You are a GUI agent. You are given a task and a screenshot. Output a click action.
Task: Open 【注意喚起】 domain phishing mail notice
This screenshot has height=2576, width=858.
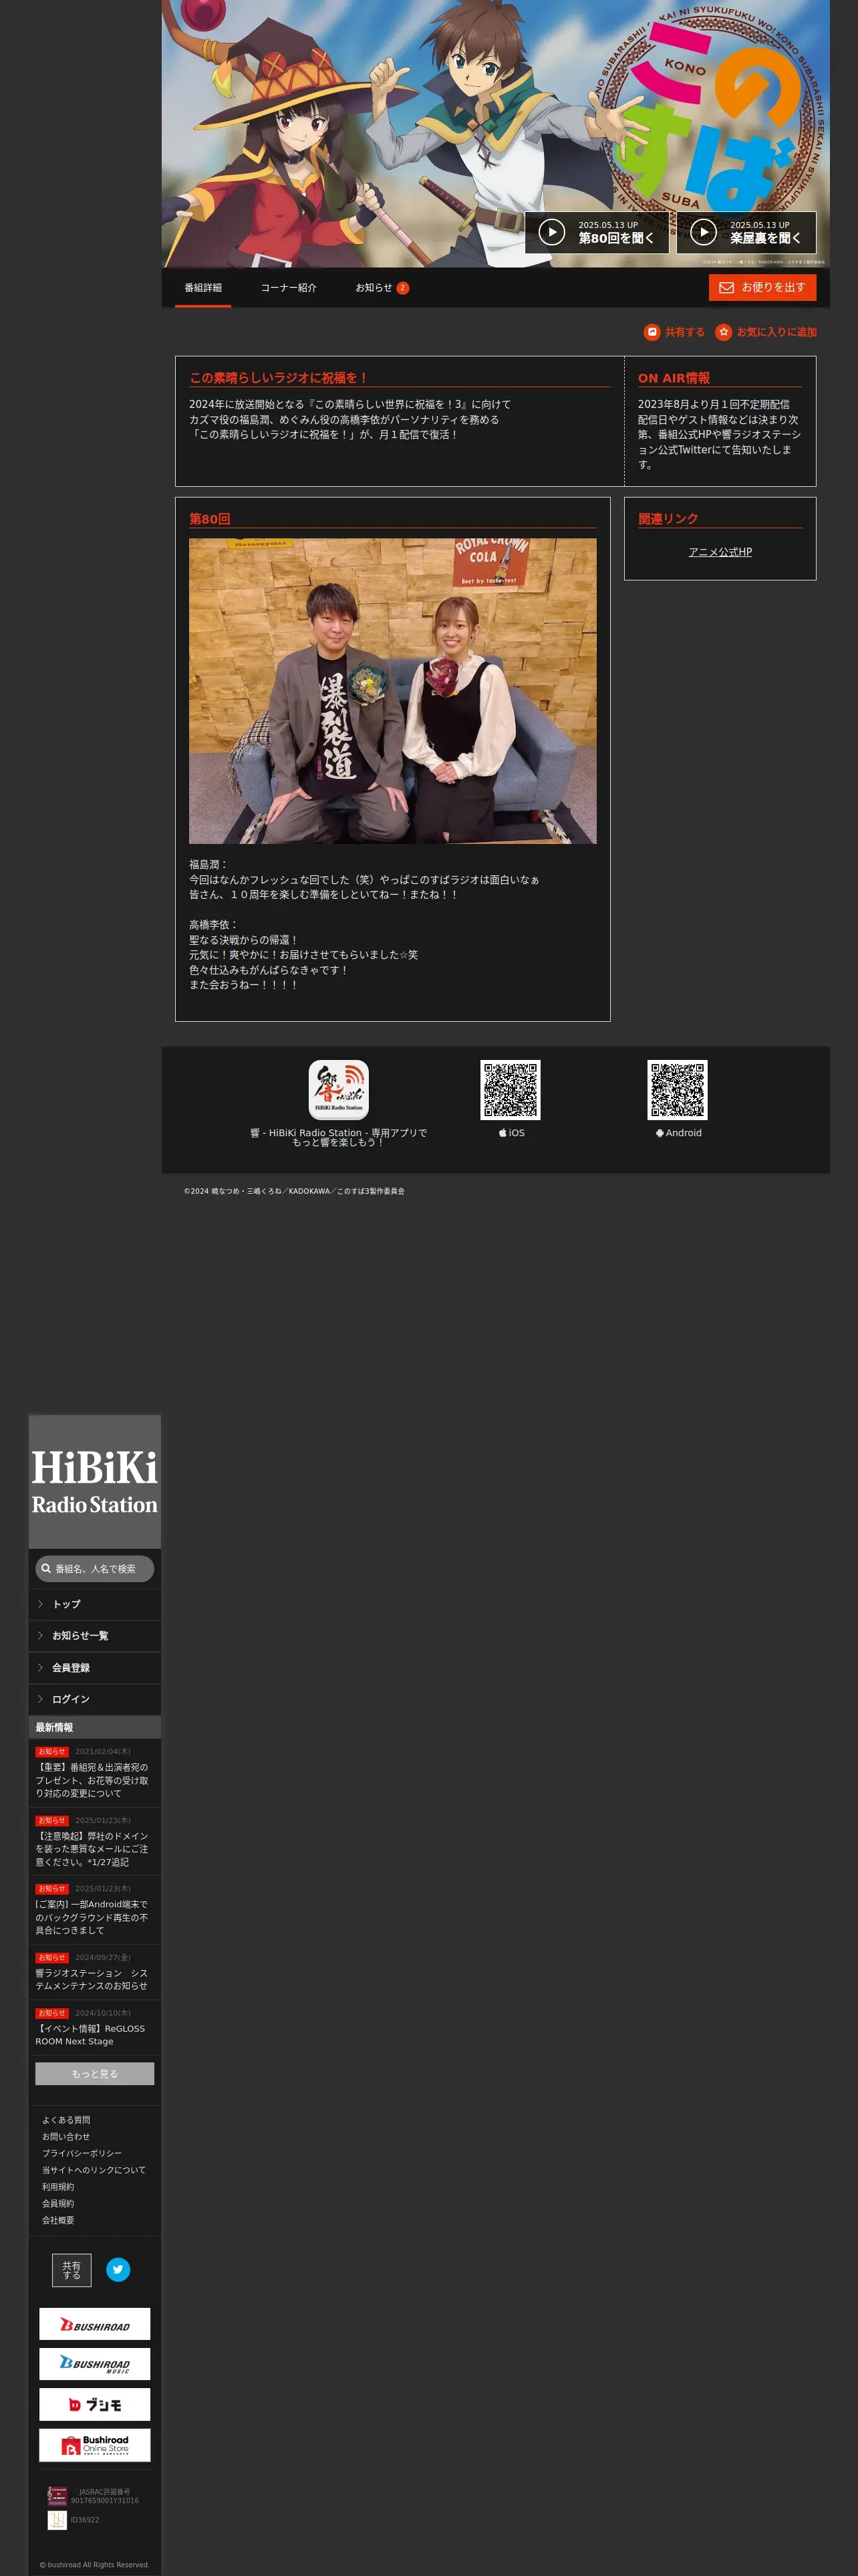tap(94, 1842)
